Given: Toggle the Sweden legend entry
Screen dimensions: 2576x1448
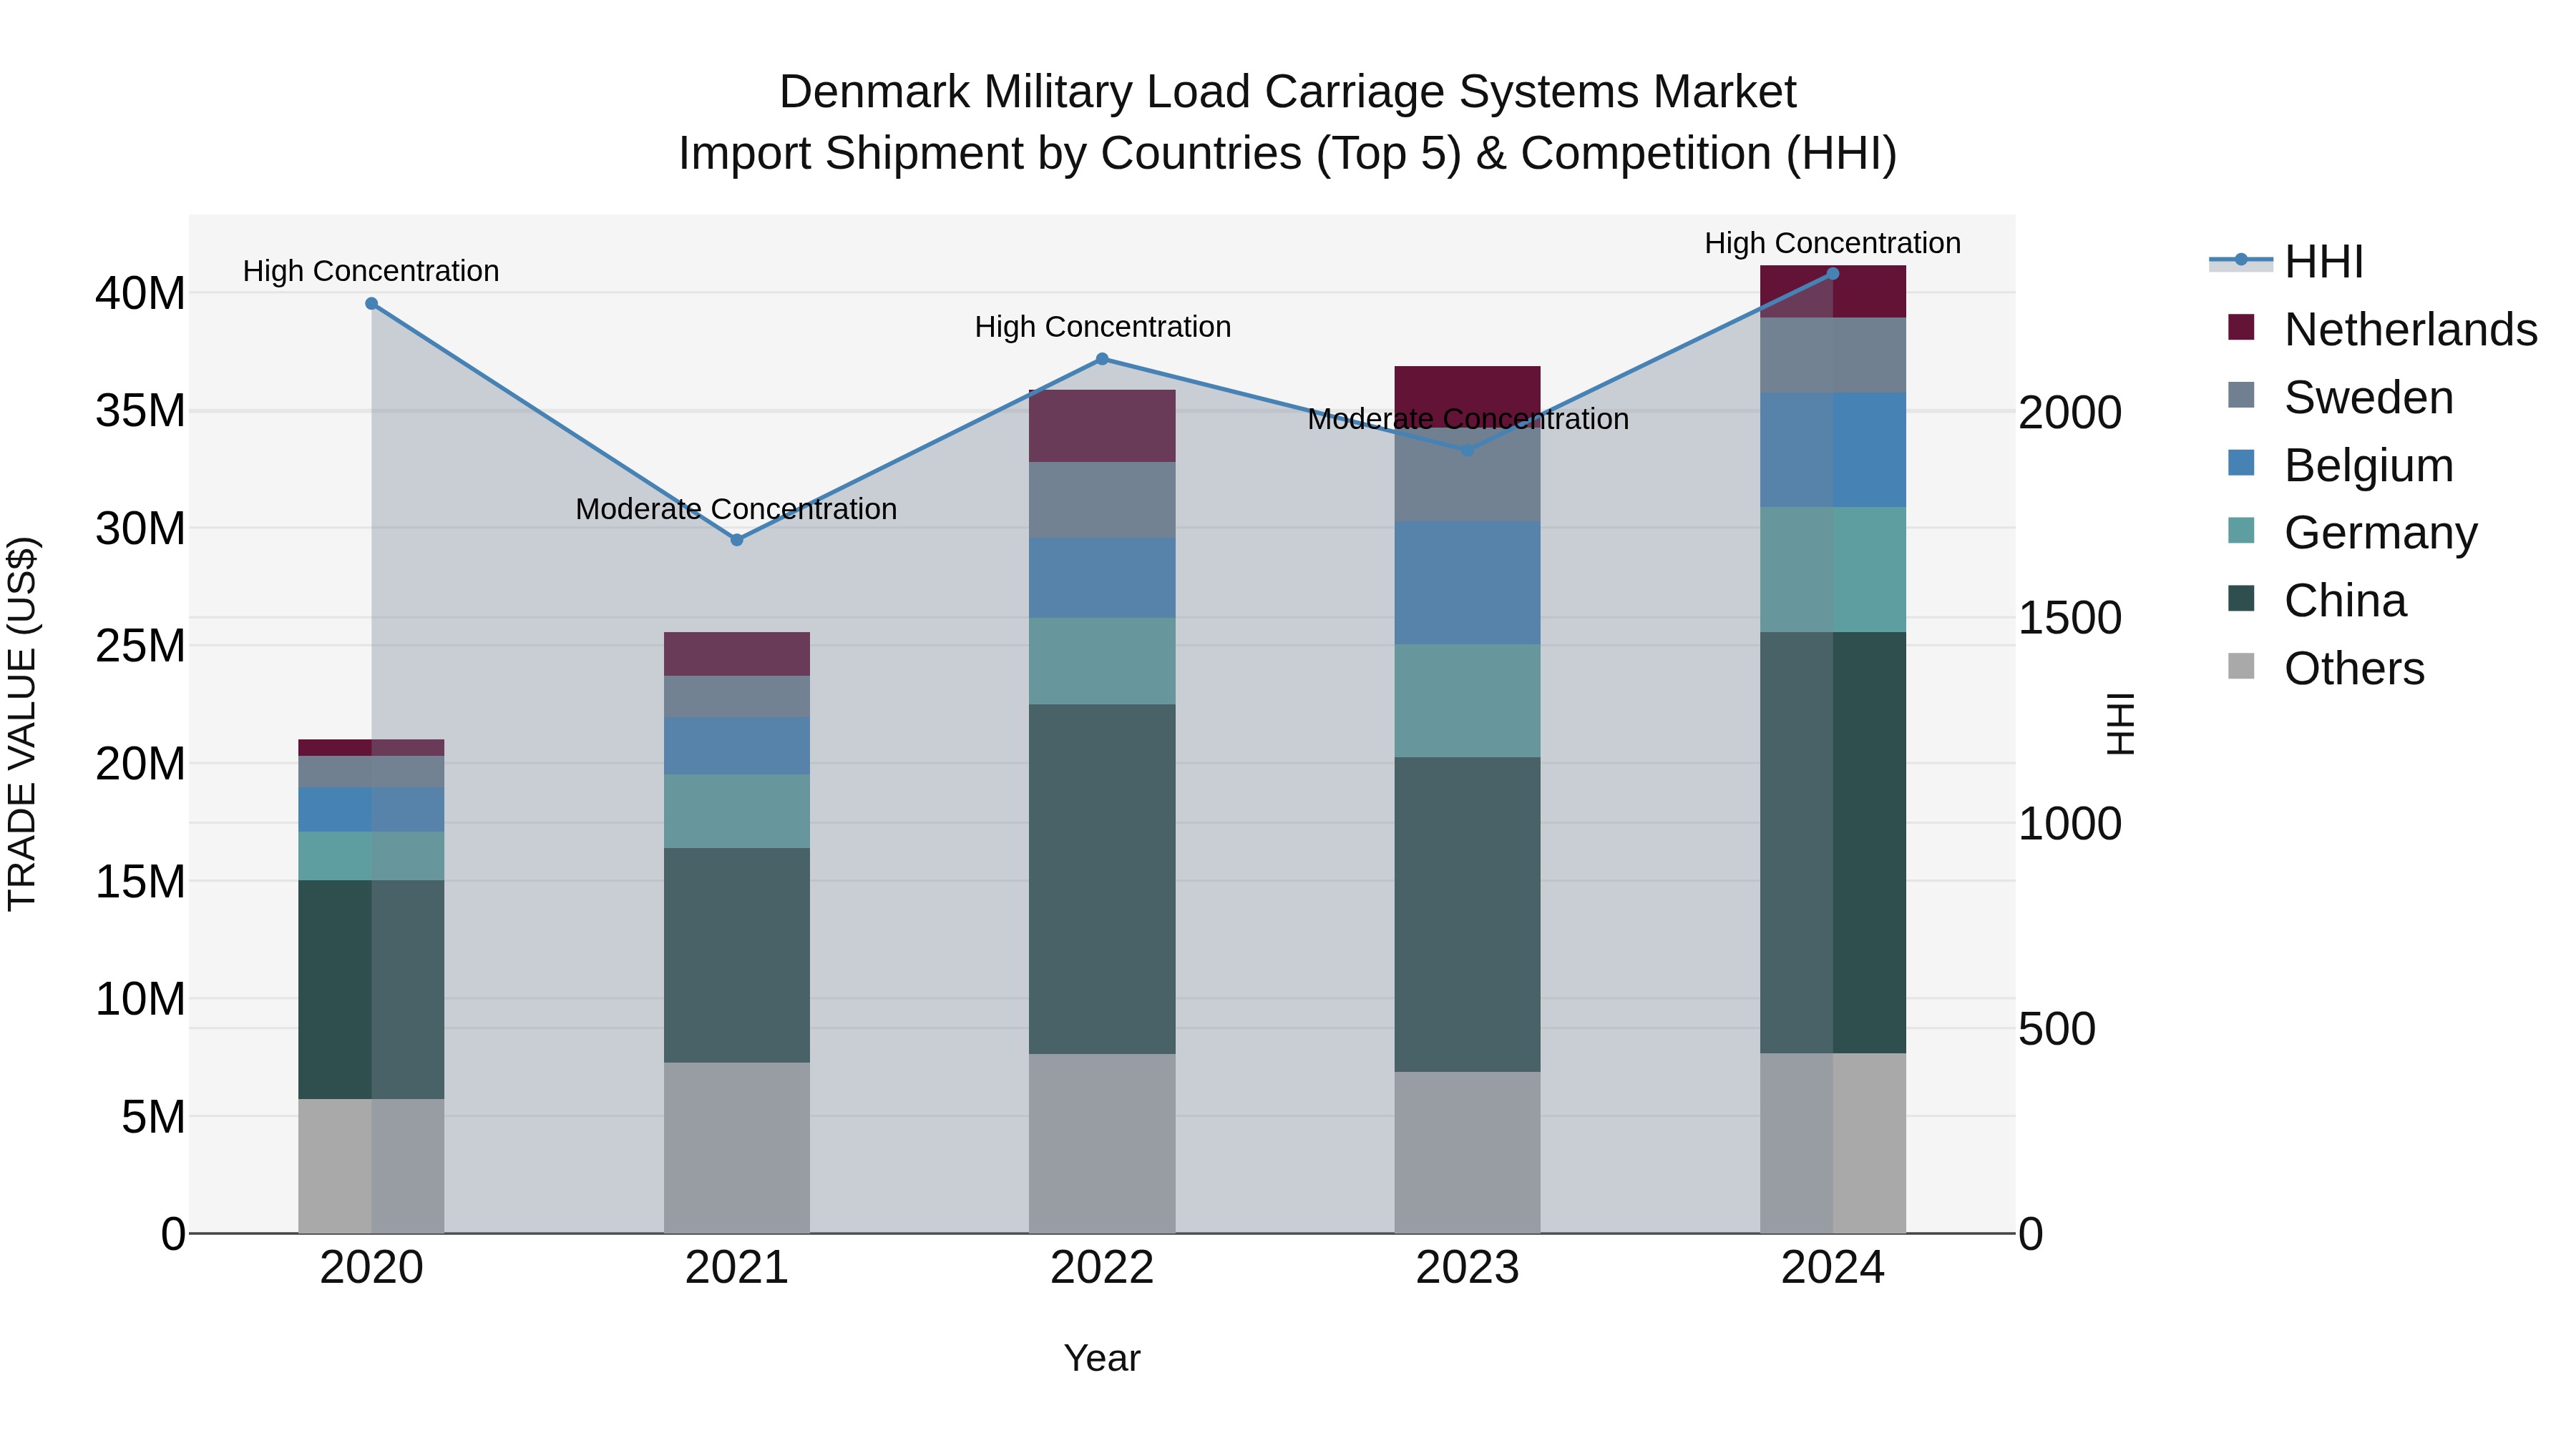Looking at the screenshot, I should 2341,398.
